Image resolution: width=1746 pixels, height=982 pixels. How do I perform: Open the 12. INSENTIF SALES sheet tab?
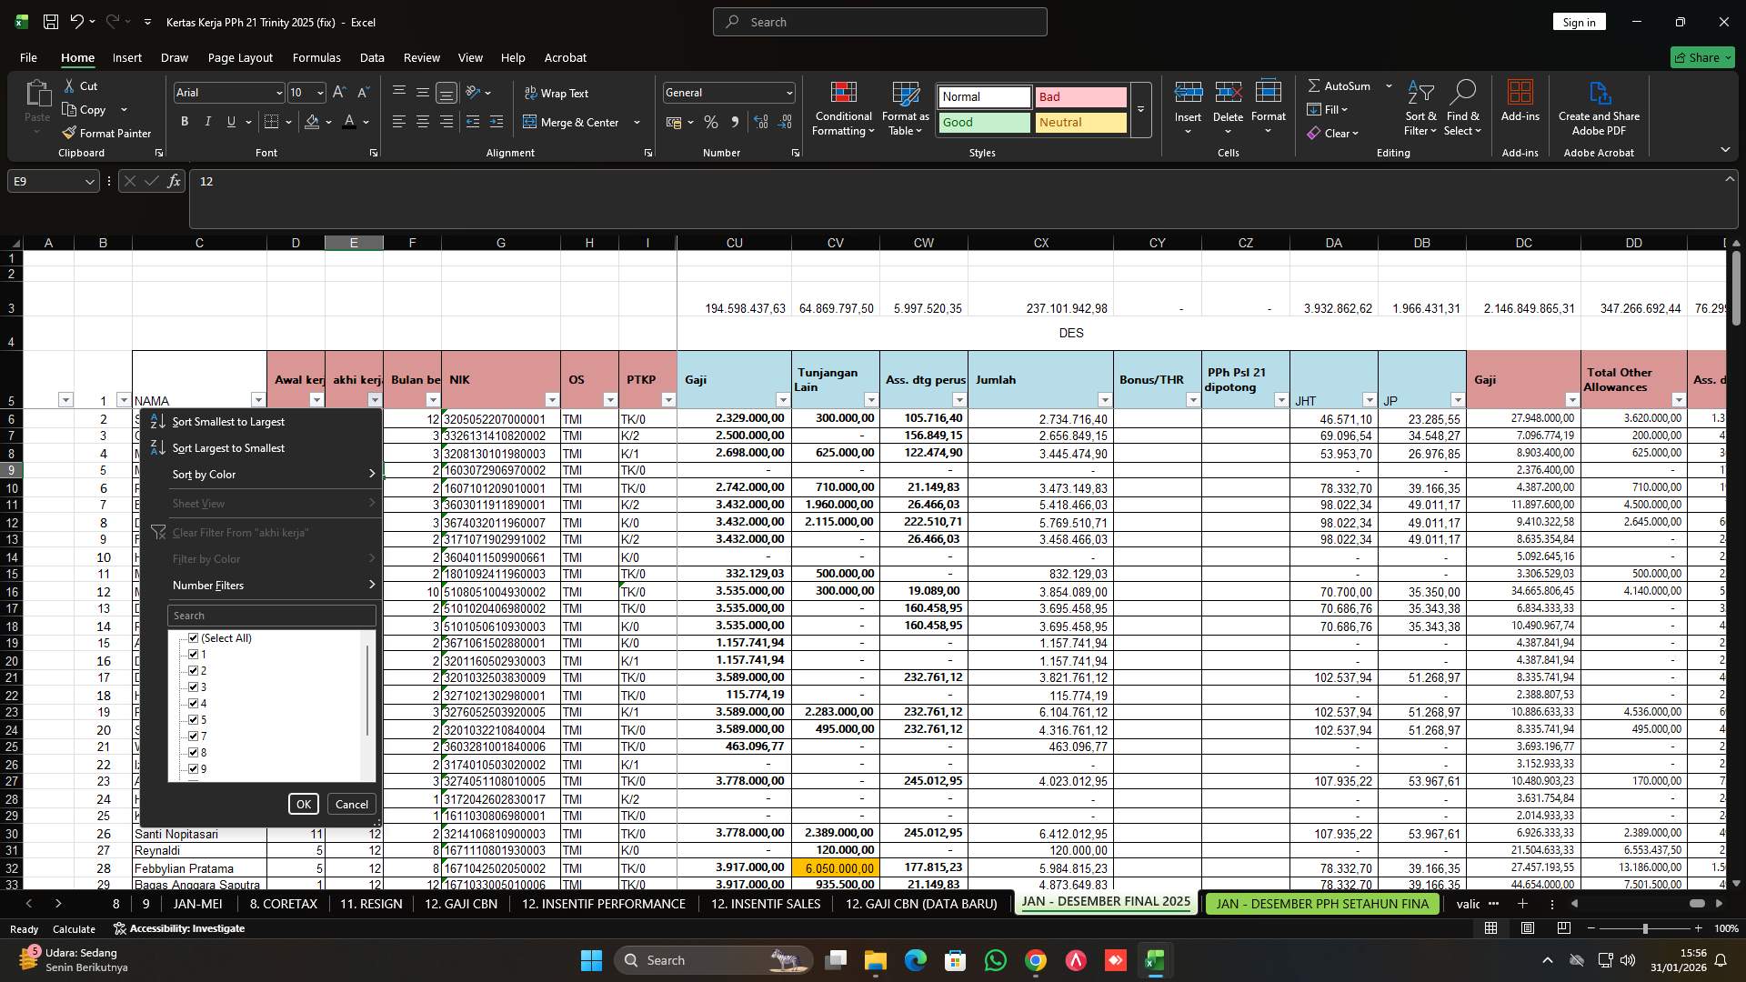(x=765, y=904)
